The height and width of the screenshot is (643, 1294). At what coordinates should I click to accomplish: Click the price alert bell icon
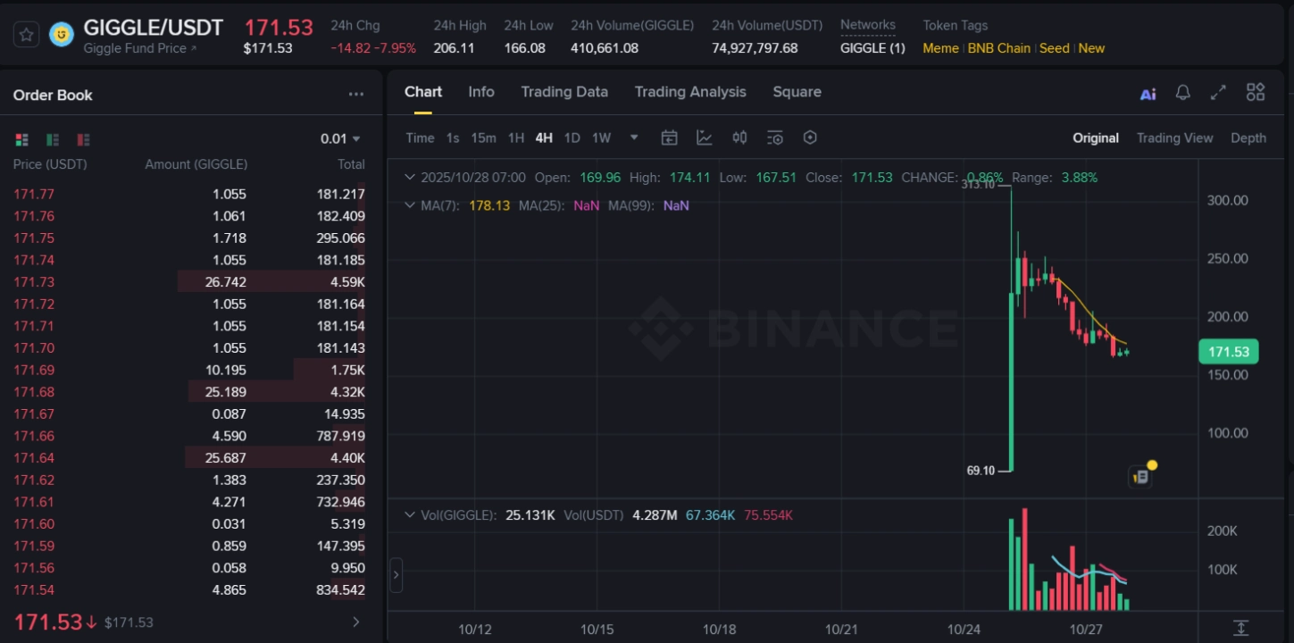pyautogui.click(x=1183, y=93)
